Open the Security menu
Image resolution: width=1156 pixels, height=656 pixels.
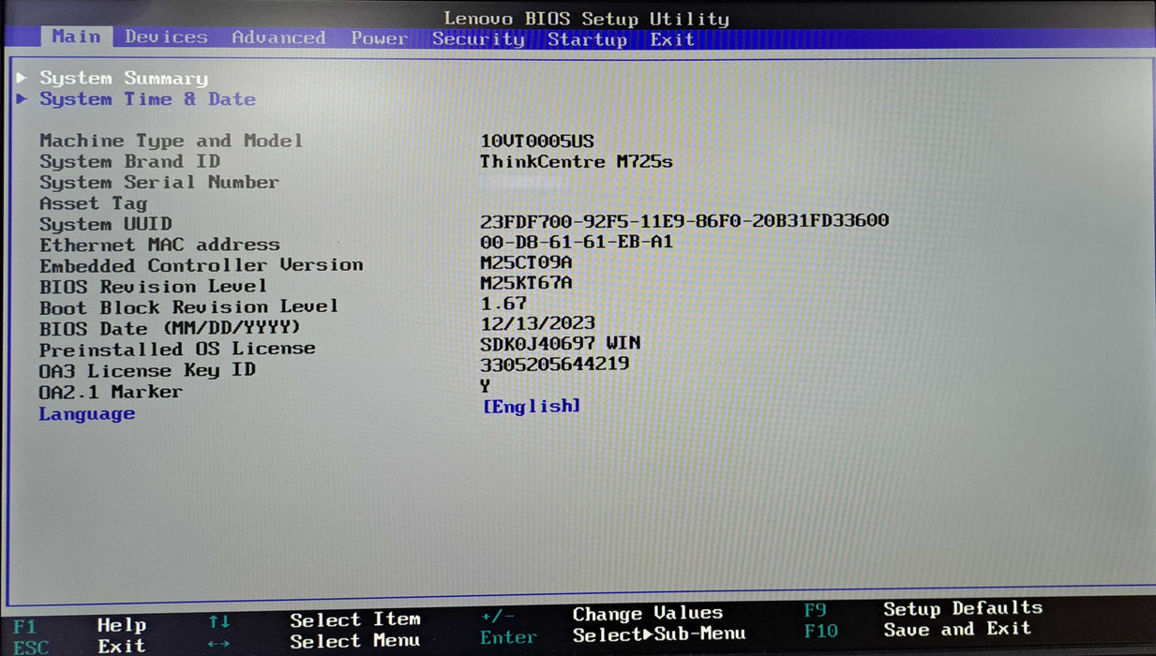(478, 38)
